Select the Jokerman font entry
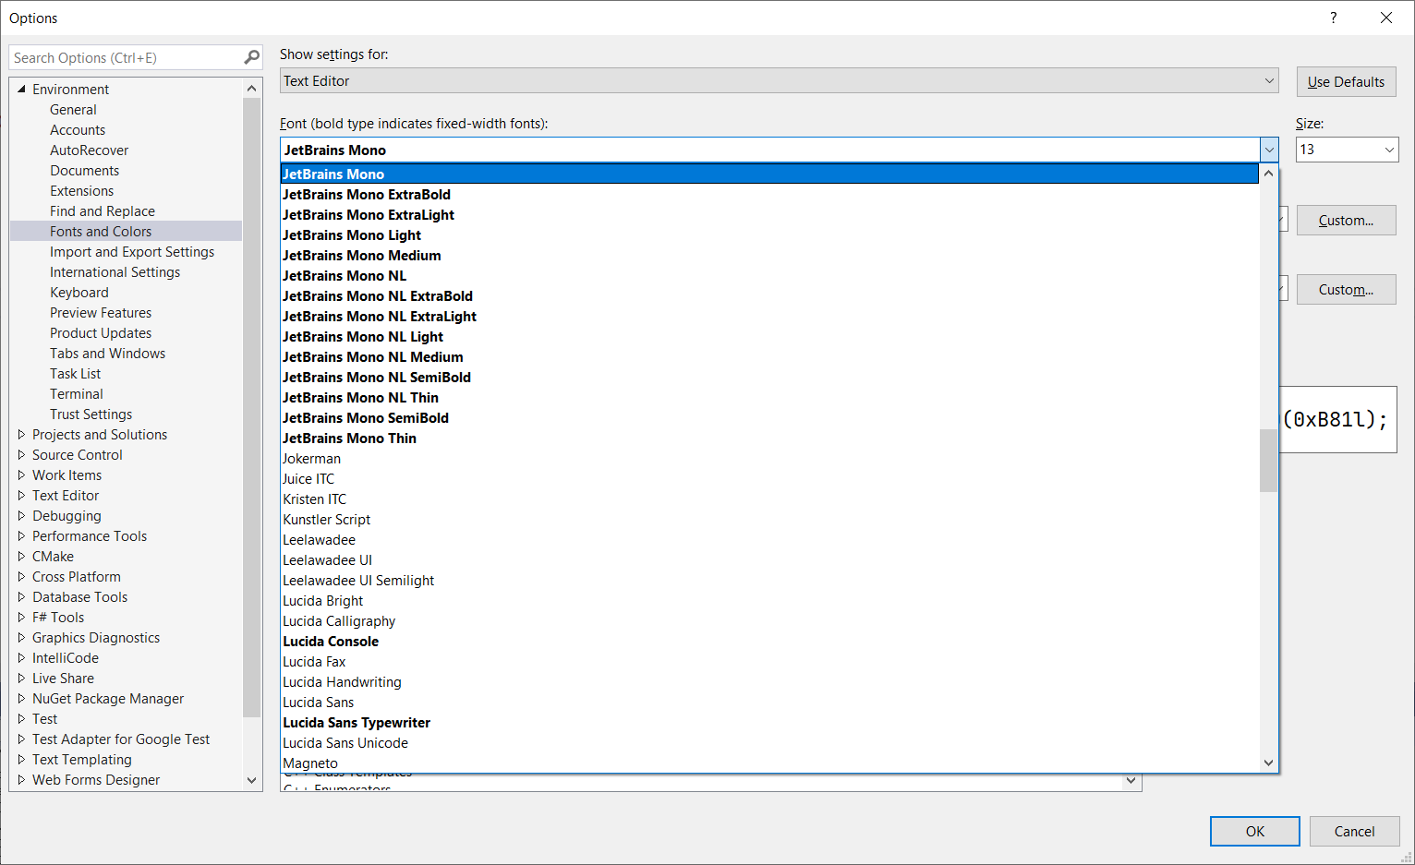This screenshot has height=865, width=1415. [x=769, y=458]
